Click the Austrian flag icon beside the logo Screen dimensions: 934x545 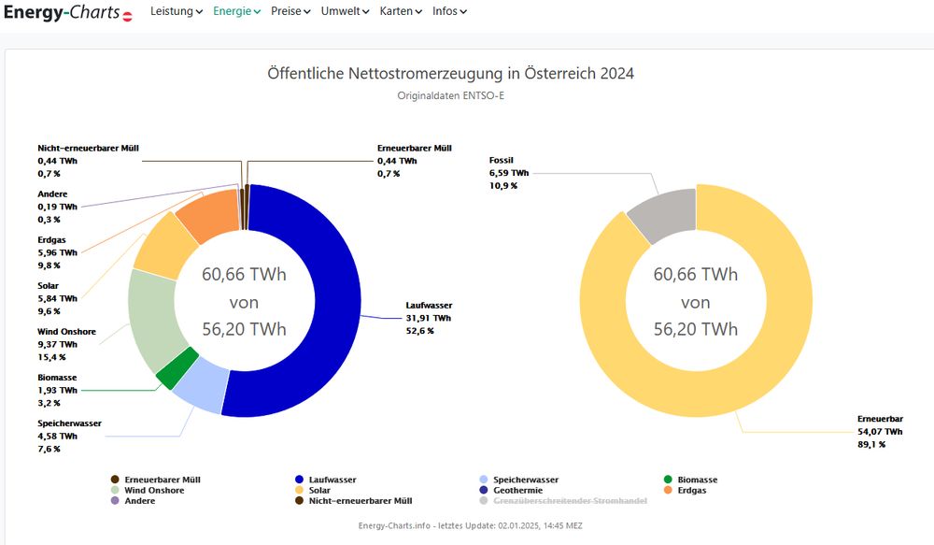coord(127,17)
